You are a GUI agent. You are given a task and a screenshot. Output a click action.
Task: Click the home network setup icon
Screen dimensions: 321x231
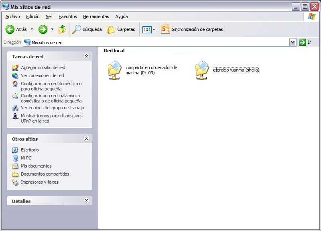click(x=15, y=84)
